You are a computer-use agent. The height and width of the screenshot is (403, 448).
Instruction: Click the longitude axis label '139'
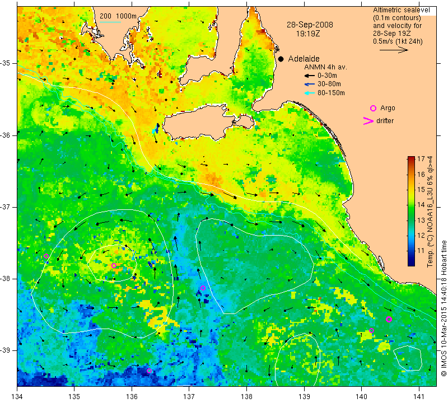click(x=304, y=397)
